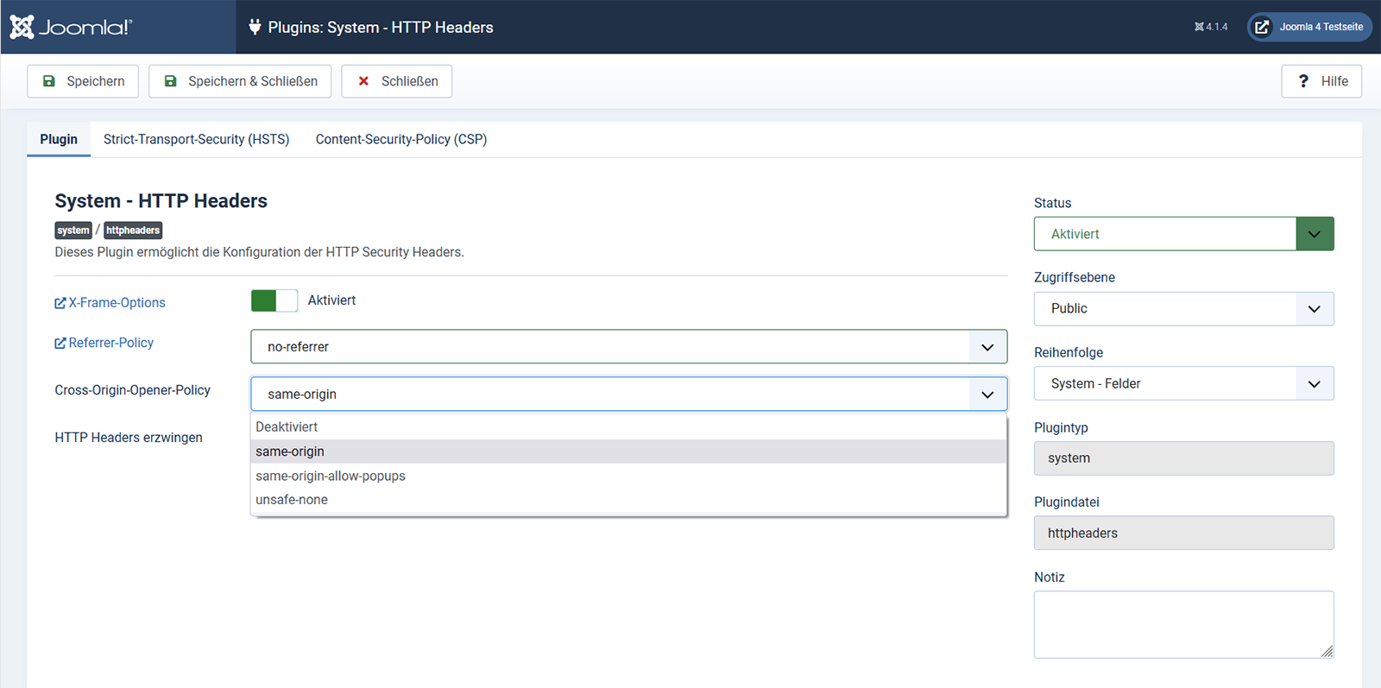1381x688 pixels.
Task: Choose unsafe-none from the list
Action: pos(292,500)
